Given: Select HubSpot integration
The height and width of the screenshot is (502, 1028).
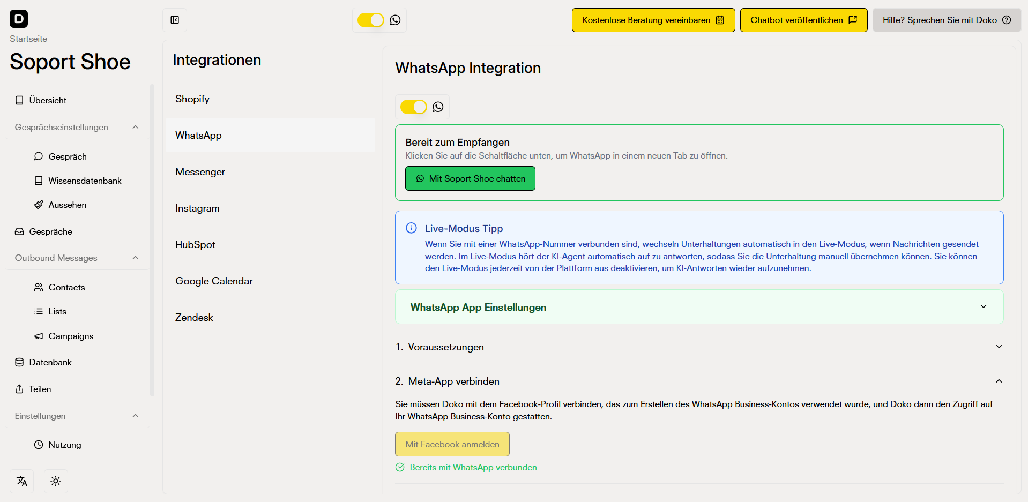Looking at the screenshot, I should click(x=270, y=245).
